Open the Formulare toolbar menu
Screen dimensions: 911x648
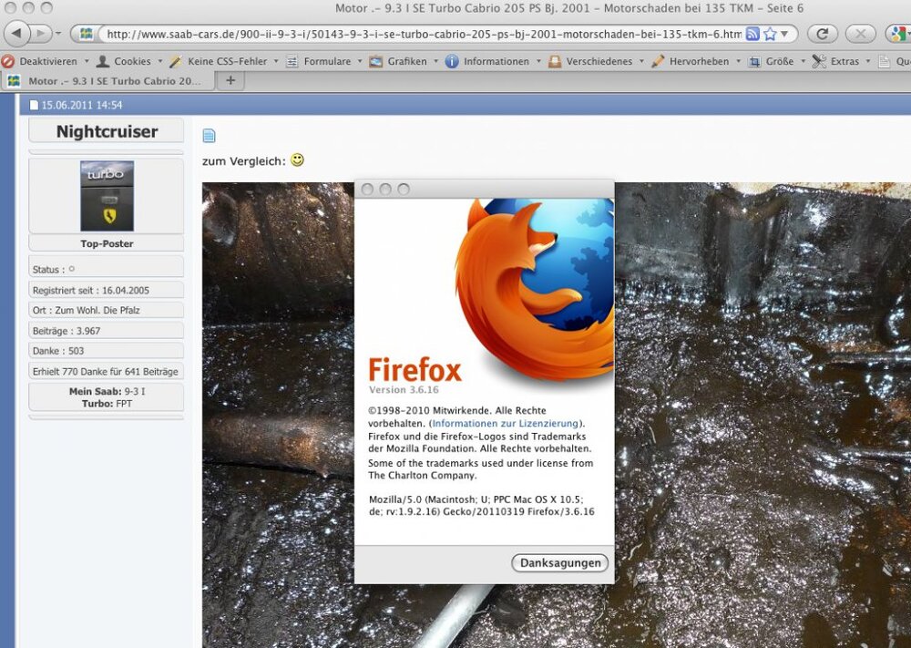click(327, 61)
